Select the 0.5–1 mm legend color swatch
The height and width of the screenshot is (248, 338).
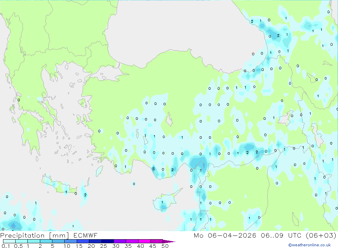tap(21, 241)
